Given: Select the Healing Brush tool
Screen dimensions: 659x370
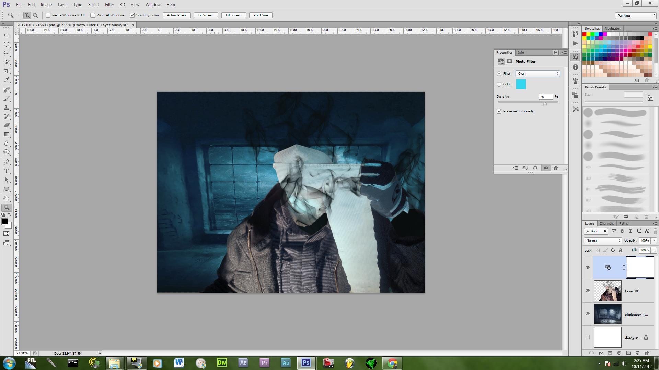Looking at the screenshot, I should 7,90.
